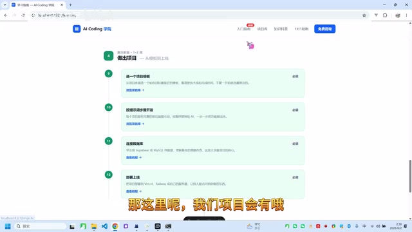Open the nav item between 项目库 and 1对1
Screen dimensions: 412x232
[x=281, y=29]
